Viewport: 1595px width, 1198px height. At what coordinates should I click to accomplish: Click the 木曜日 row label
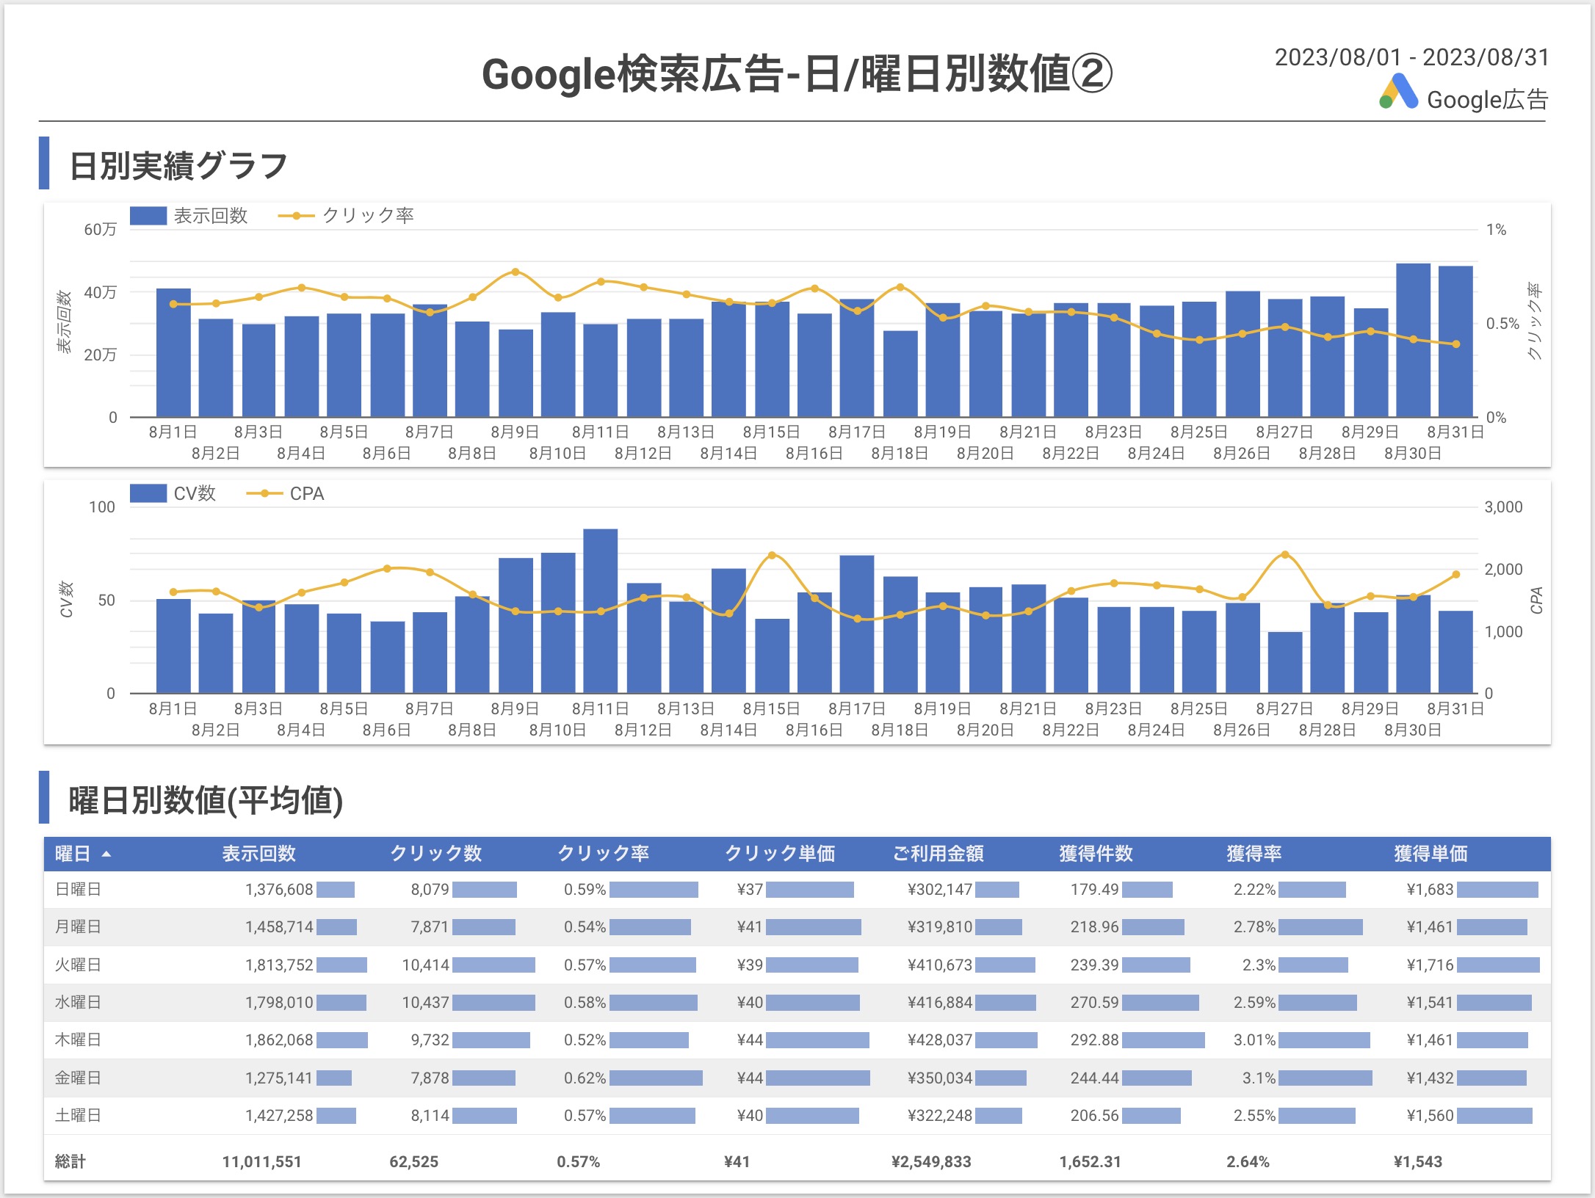click(78, 1040)
